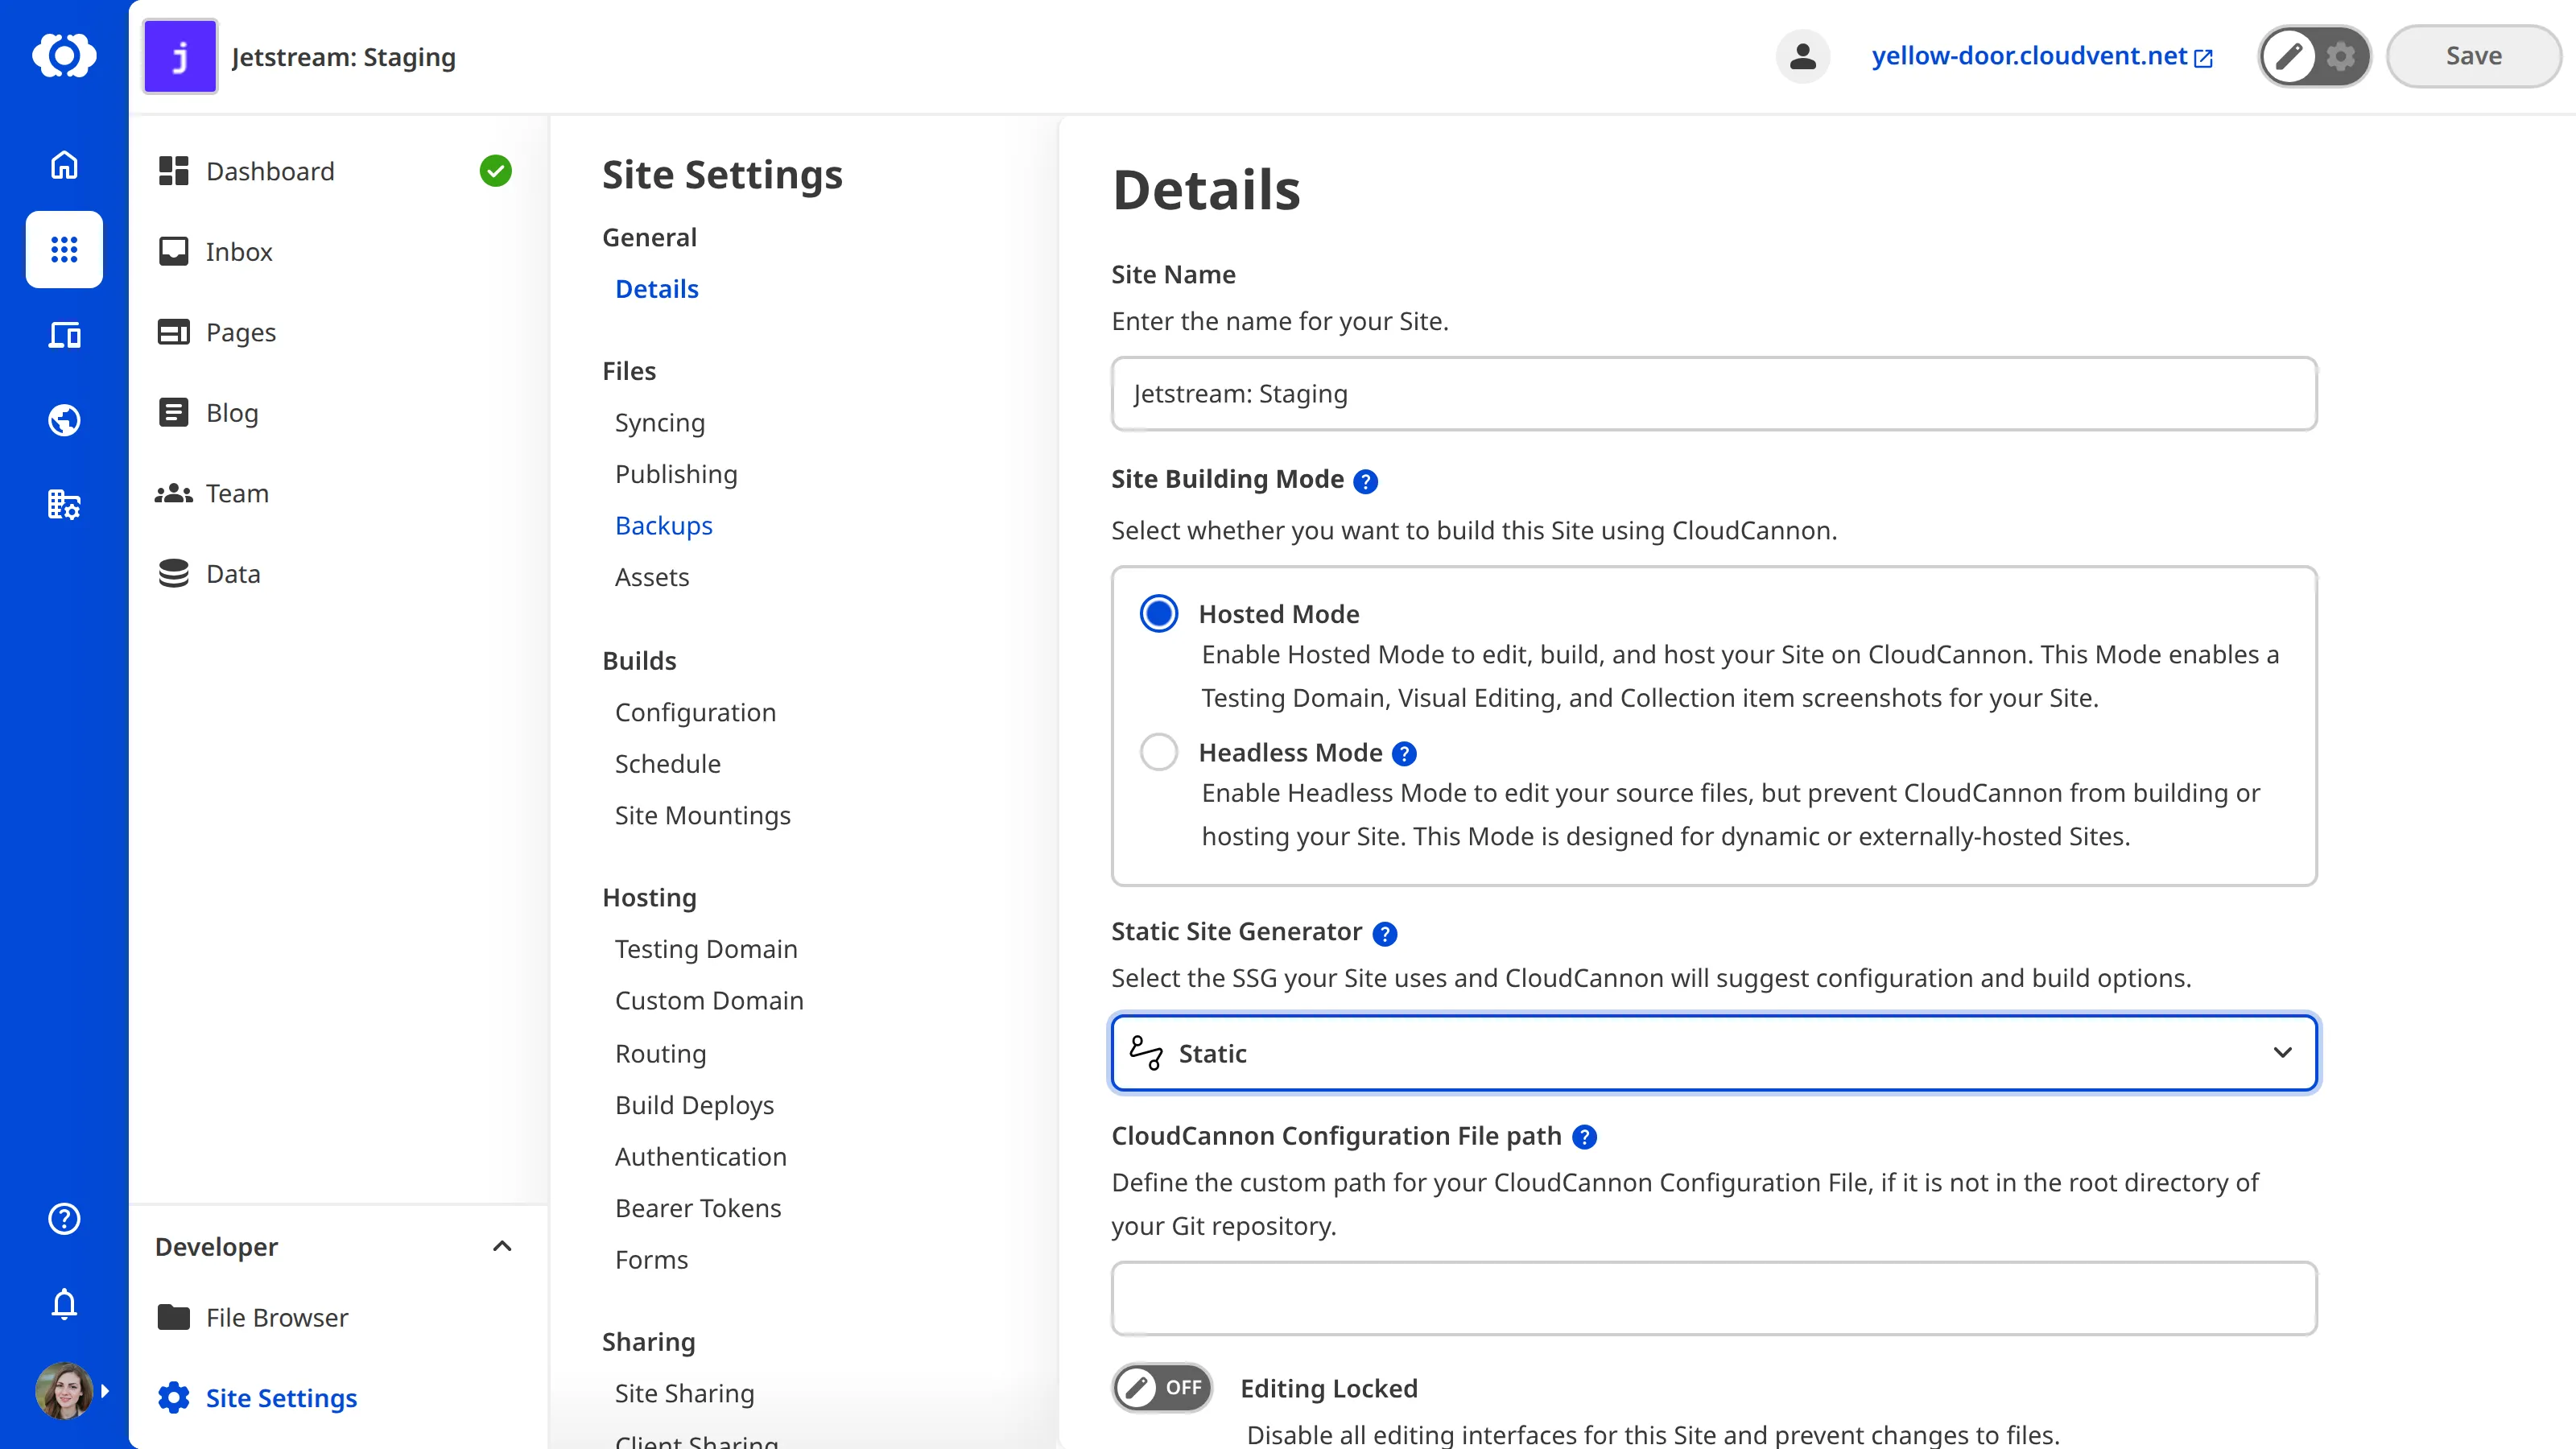Open Routing settings
This screenshot has width=2576, height=1449.
point(661,1054)
